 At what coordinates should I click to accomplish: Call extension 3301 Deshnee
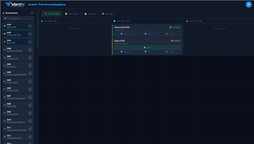(x=30, y=58)
